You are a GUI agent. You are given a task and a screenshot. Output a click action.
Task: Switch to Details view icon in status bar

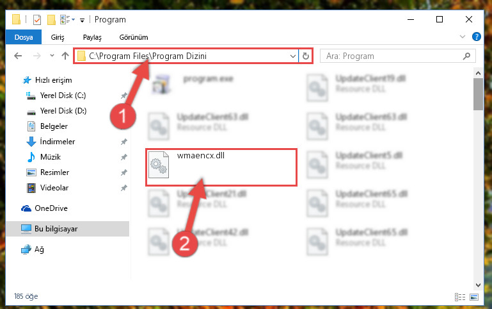point(460,297)
